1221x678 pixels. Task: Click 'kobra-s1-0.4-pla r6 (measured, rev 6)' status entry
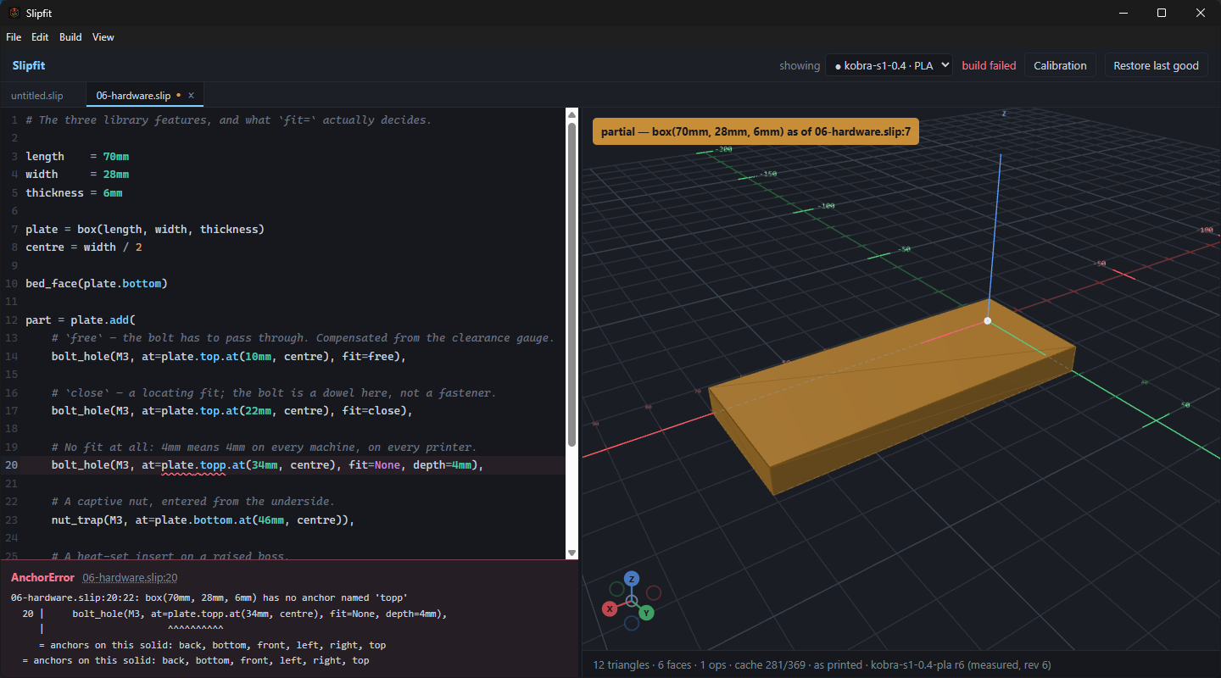961,665
